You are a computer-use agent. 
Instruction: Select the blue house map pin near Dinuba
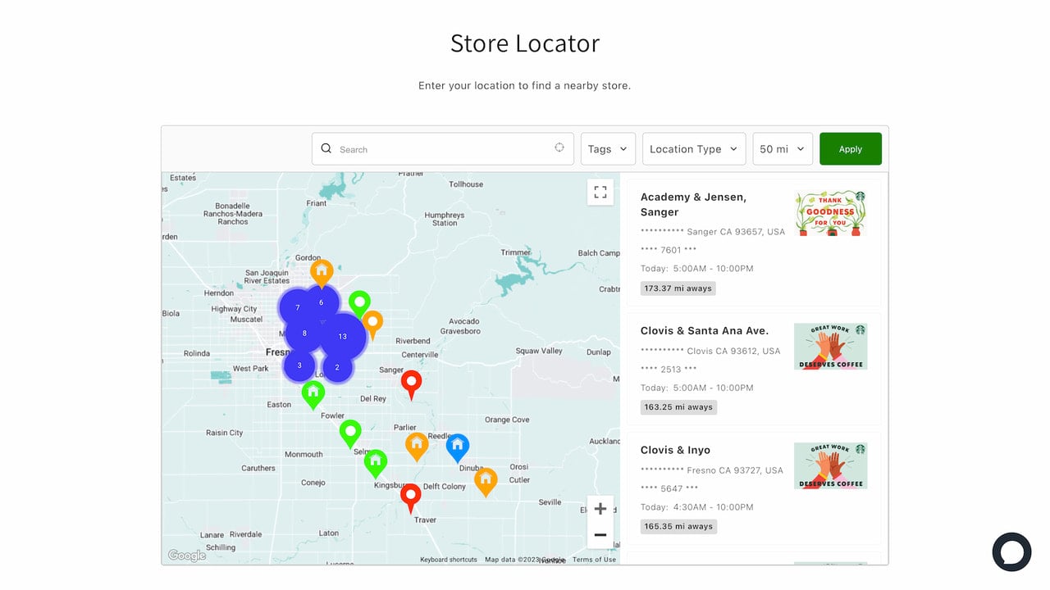[458, 447]
